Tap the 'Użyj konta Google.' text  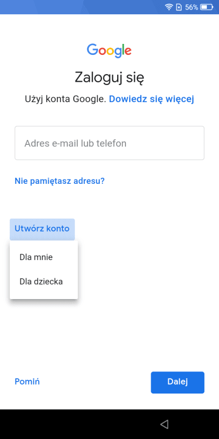tap(66, 99)
